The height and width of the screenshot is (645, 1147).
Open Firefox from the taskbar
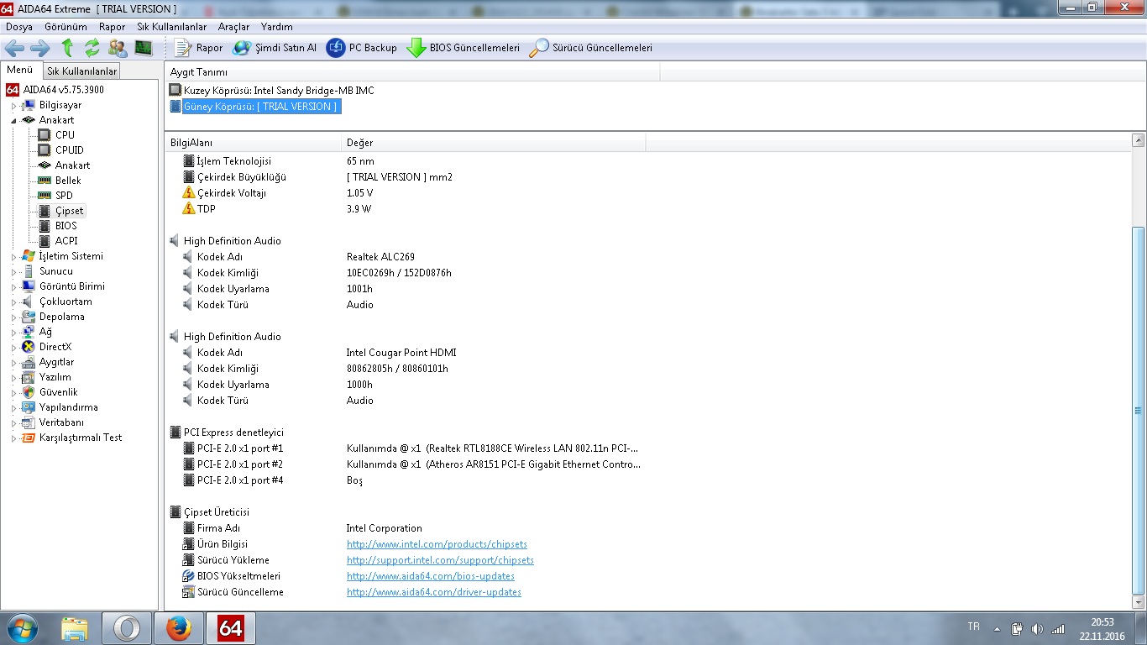[x=179, y=628]
